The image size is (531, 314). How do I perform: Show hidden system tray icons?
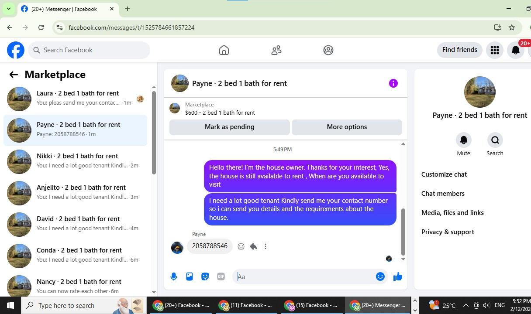point(465,305)
